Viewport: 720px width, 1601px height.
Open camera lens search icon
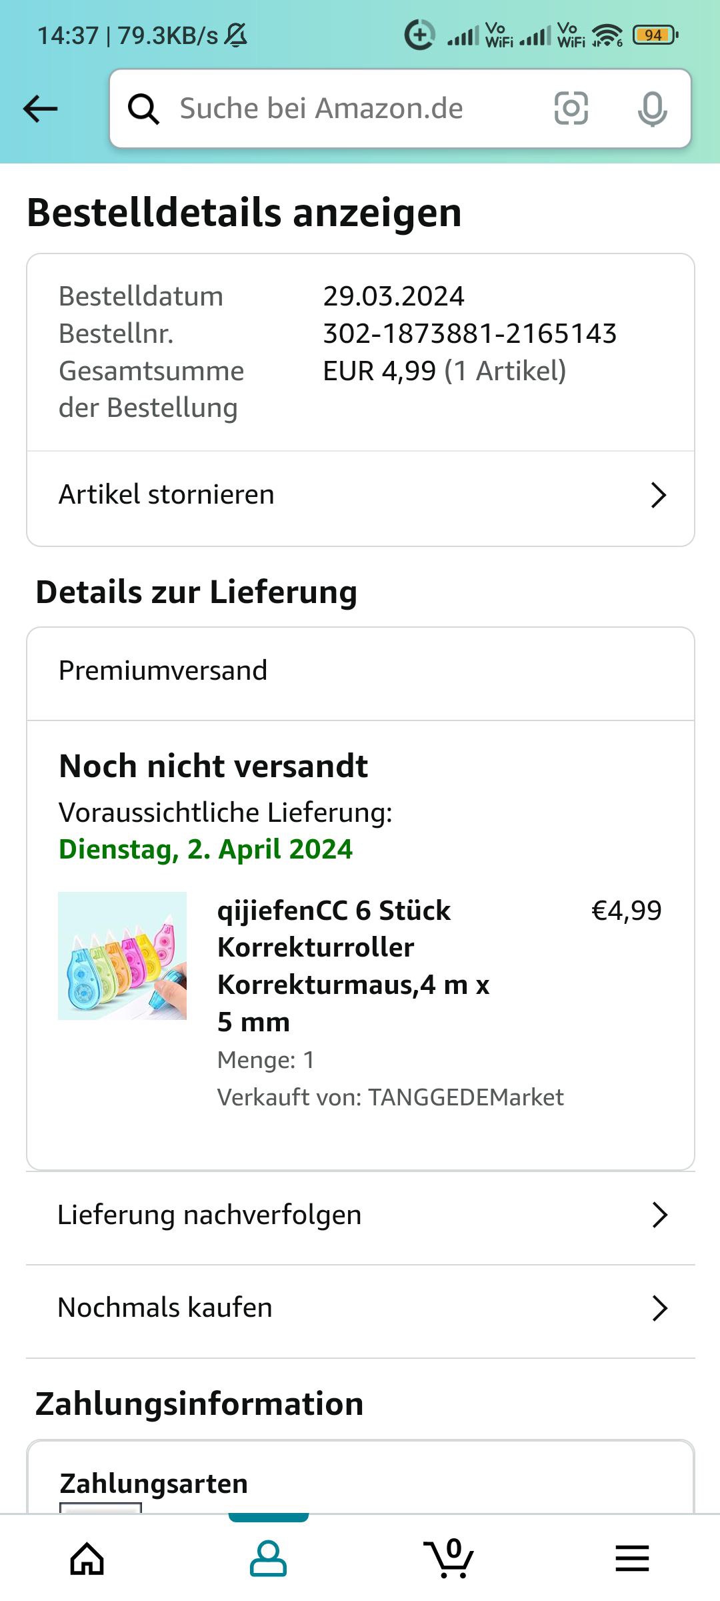571,108
